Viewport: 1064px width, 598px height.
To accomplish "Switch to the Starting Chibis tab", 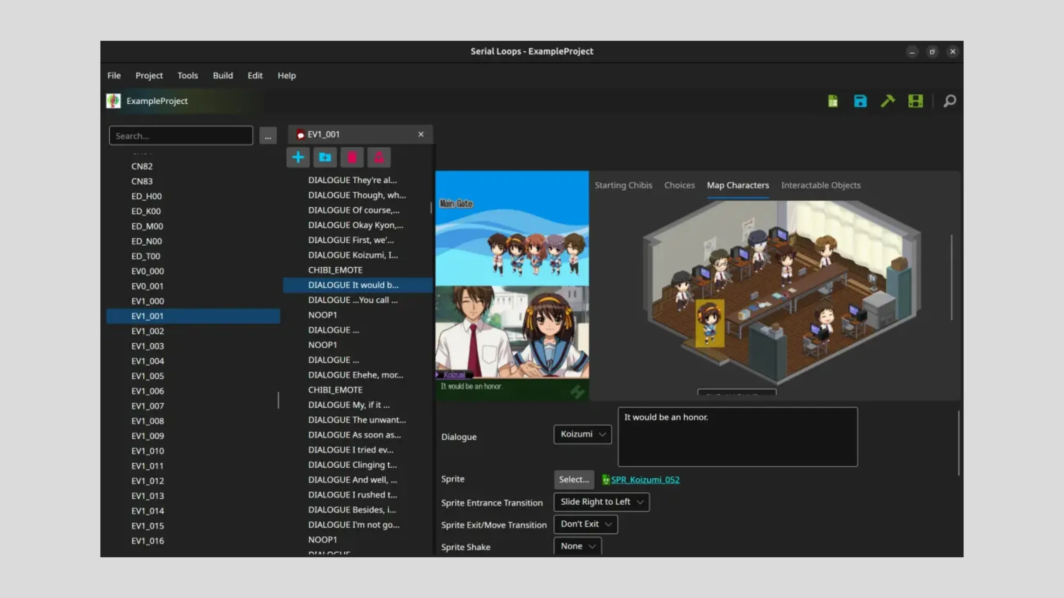I will point(623,185).
